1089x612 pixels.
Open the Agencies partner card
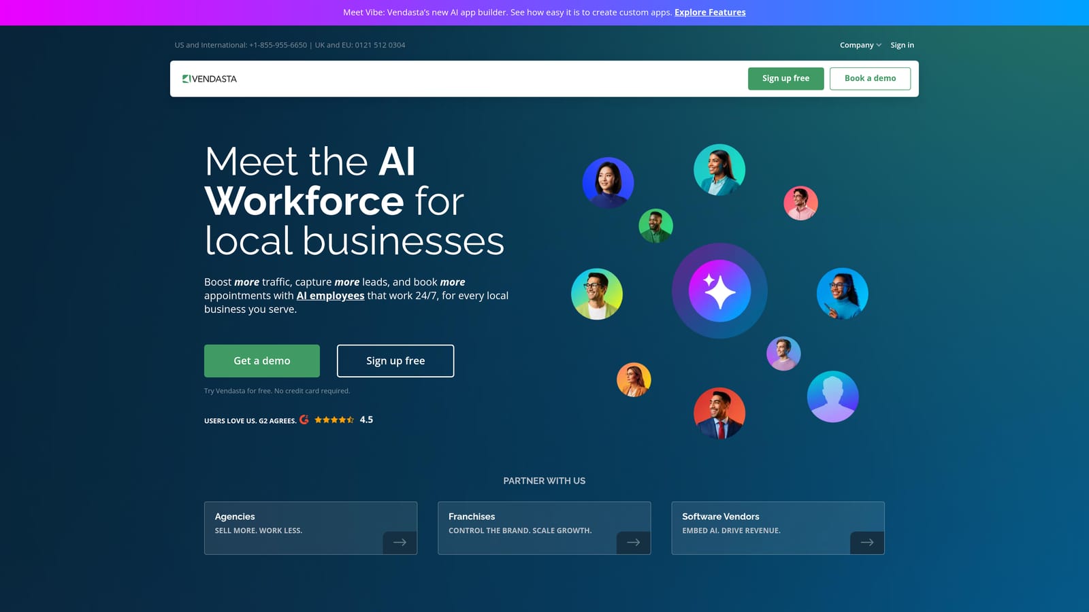(x=310, y=528)
